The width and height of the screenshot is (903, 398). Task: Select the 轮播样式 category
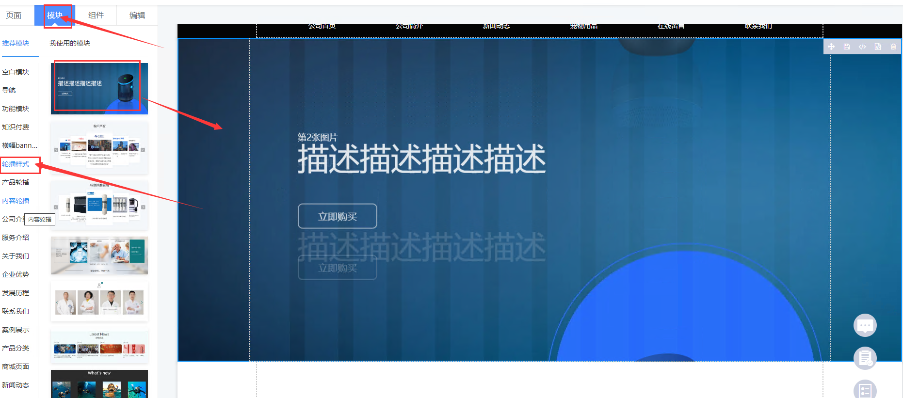(x=16, y=164)
